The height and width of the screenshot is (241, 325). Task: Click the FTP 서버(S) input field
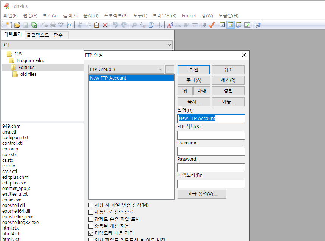click(x=211, y=135)
